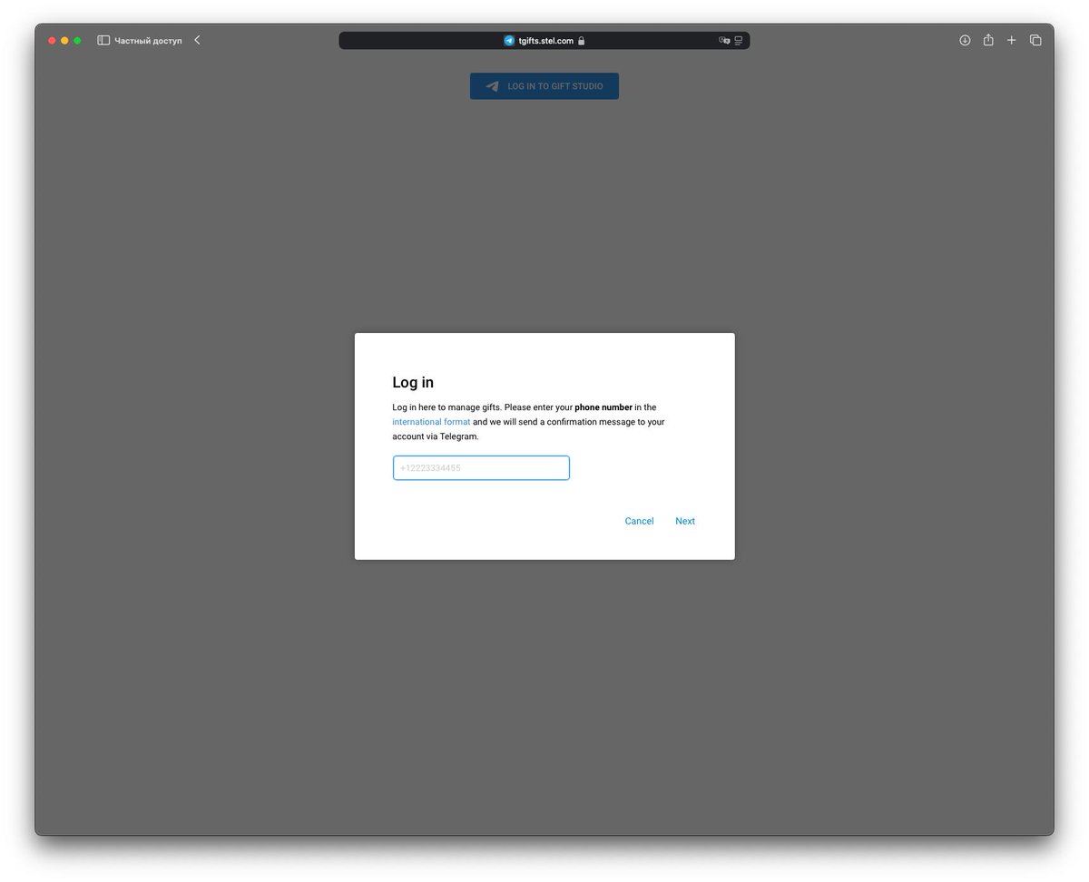1089x882 pixels.
Task: Click Cancel in the Log in dialog
Action: tap(639, 521)
